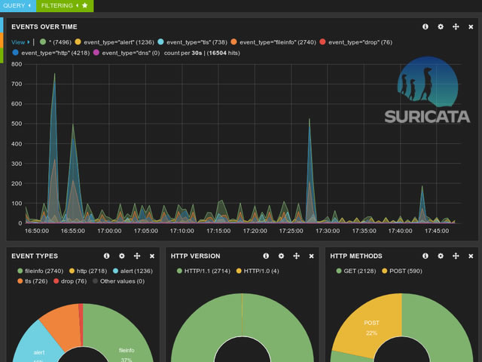The width and height of the screenshot is (482, 362).
Task: Click HTTP/1.1 (2714) legend entry
Action: point(203,271)
